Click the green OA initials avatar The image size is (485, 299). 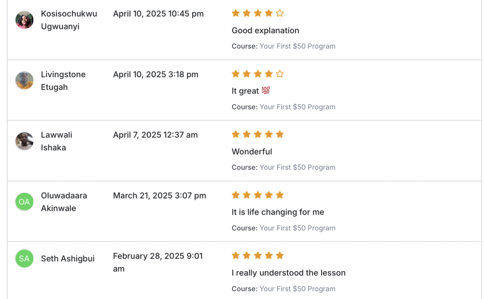click(x=24, y=202)
